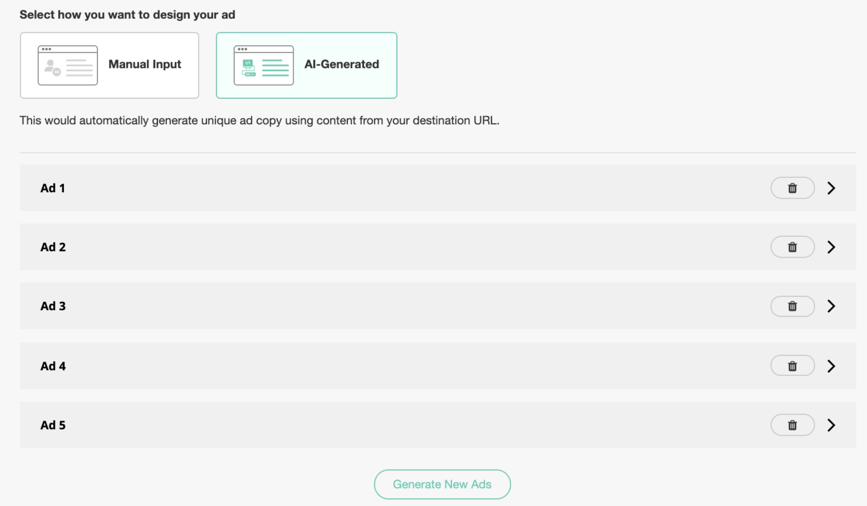
Task: Delete Ad 1 using trash icon
Action: click(792, 188)
